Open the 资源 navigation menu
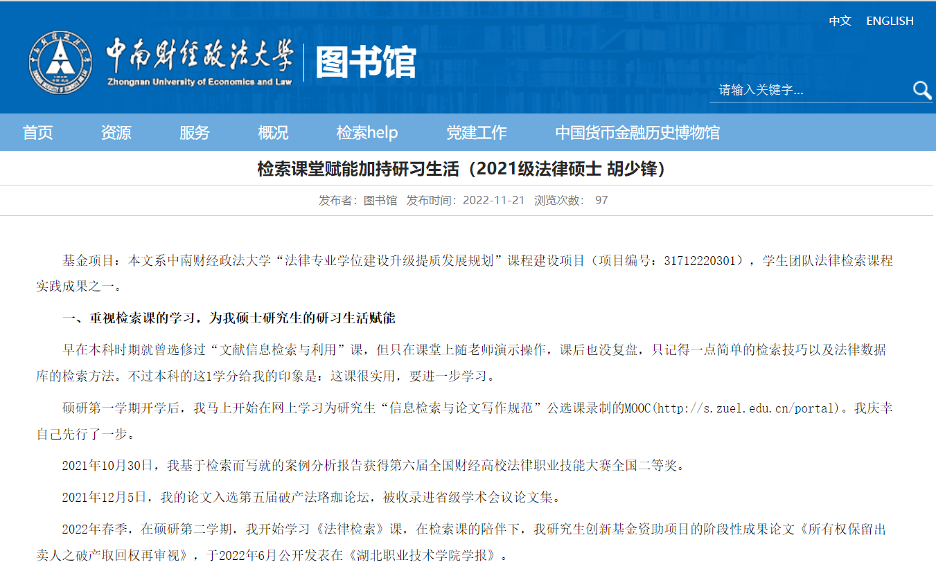 point(116,132)
